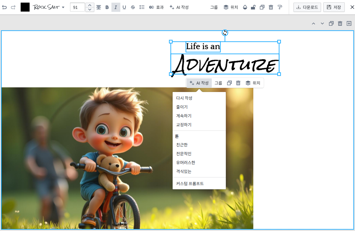Choose the 유머러스한 tone option

(x=185, y=162)
